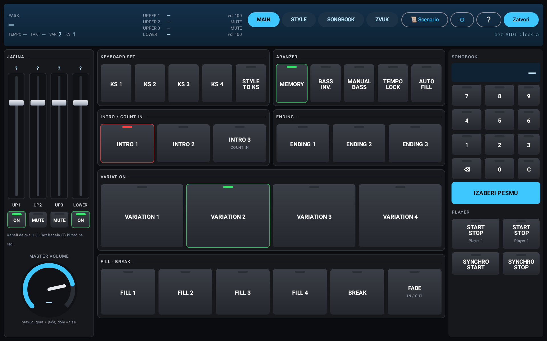
Task: Trigger FILL 4
Action: click(300, 292)
